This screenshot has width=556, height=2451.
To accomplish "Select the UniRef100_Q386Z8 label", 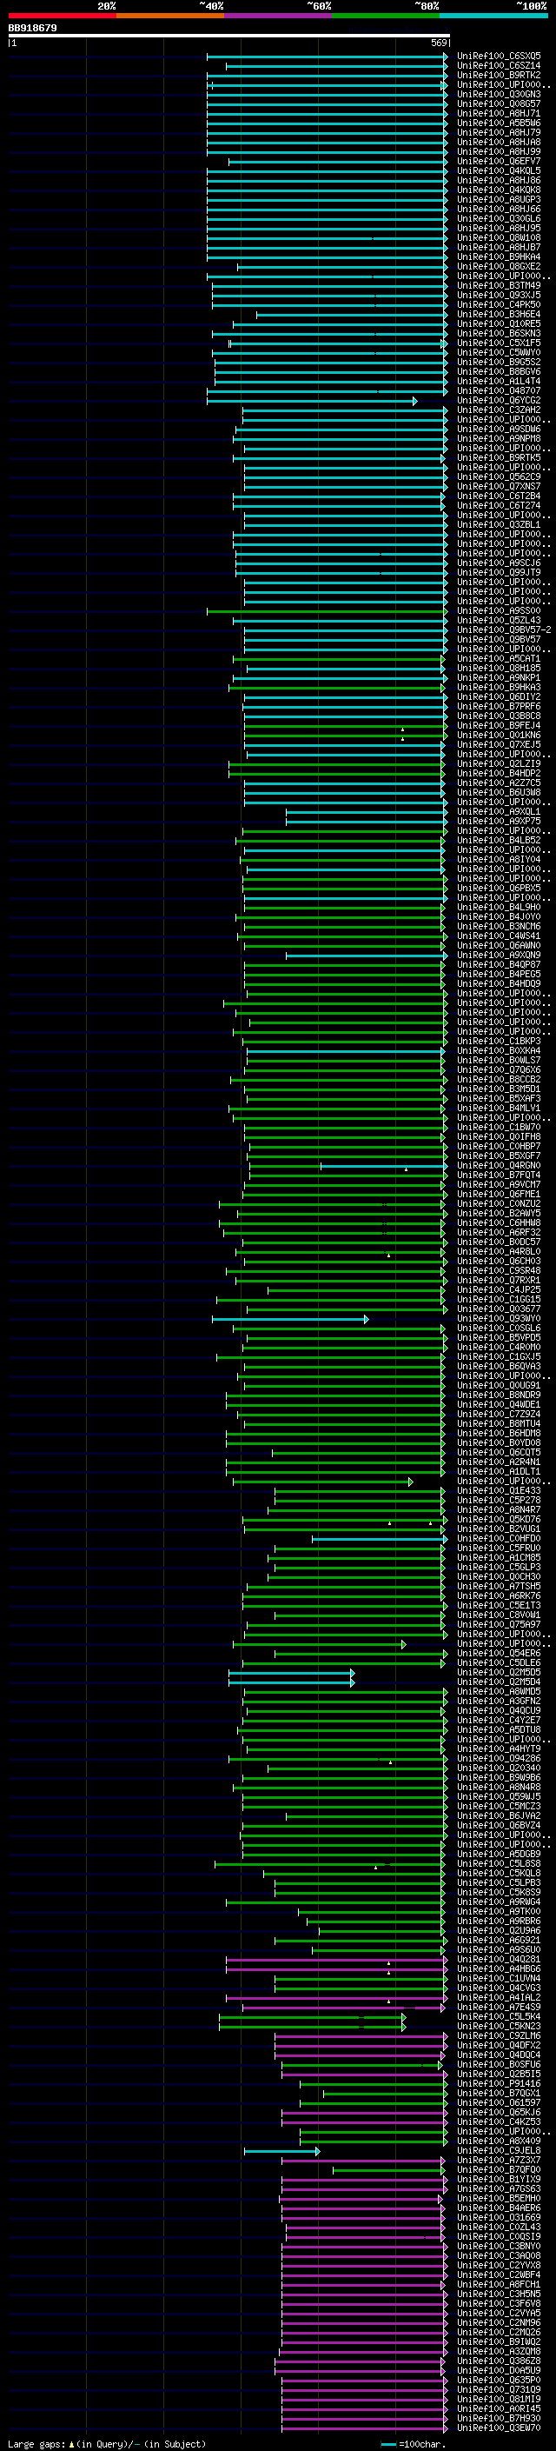I will click(499, 2361).
